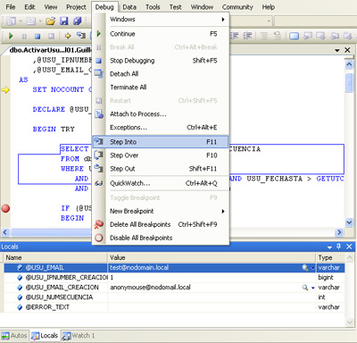Viewport: 357px width, 343px height.
Task: Select Stop Debugging from Debug menu
Action: tap(161, 61)
